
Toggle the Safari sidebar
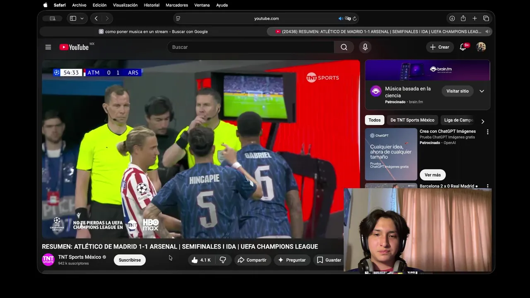point(73,19)
